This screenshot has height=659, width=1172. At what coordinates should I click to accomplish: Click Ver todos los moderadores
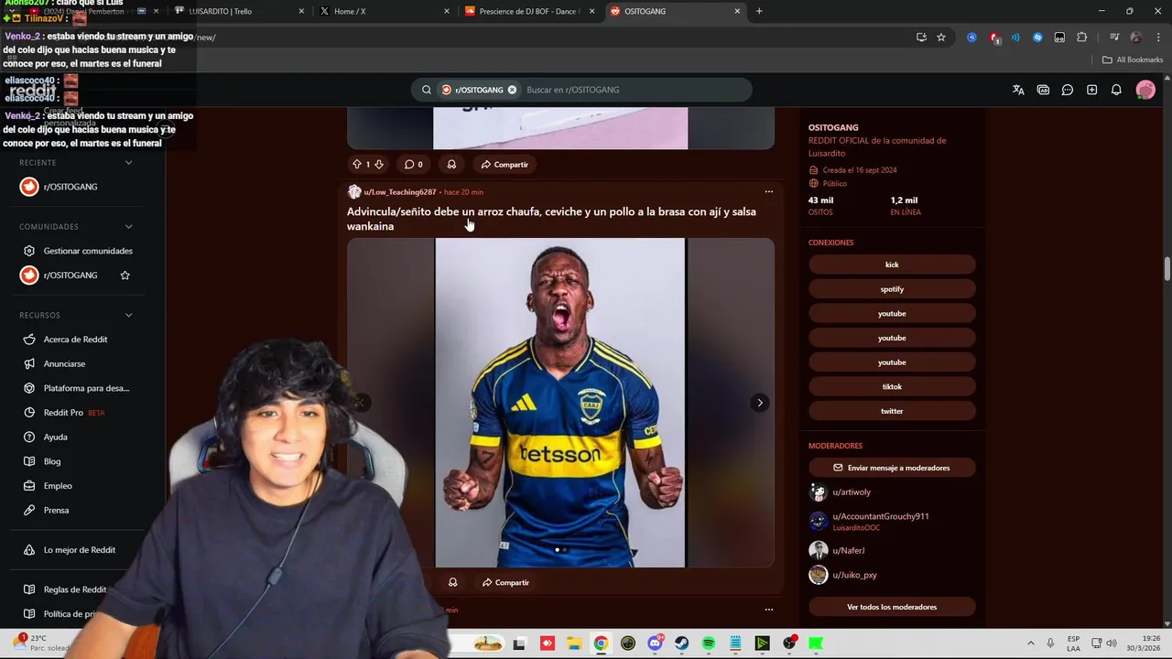(892, 607)
